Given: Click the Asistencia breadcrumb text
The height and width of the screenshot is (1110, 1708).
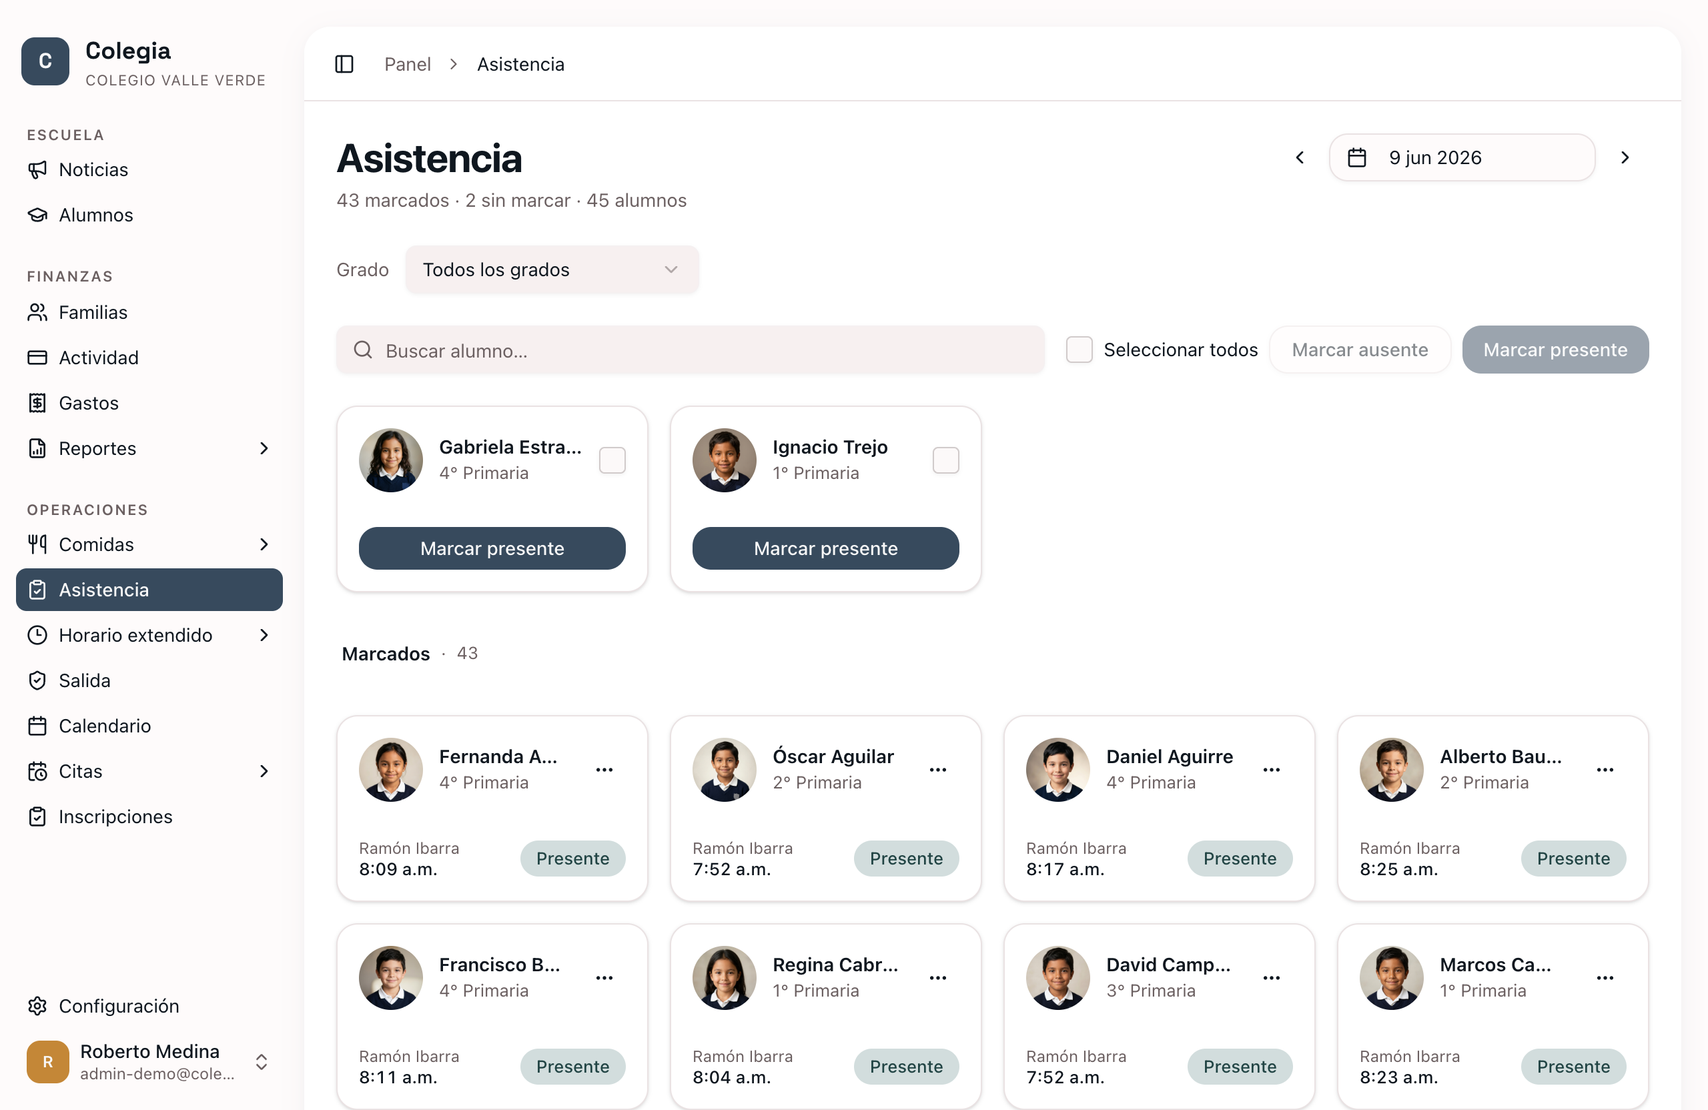Looking at the screenshot, I should click(520, 65).
